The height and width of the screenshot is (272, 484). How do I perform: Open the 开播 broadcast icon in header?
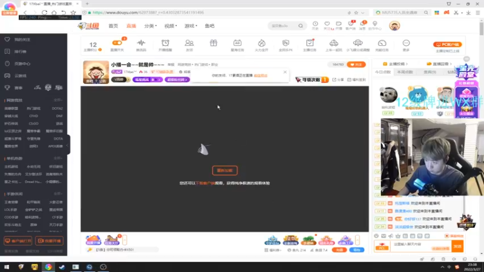pos(339,25)
